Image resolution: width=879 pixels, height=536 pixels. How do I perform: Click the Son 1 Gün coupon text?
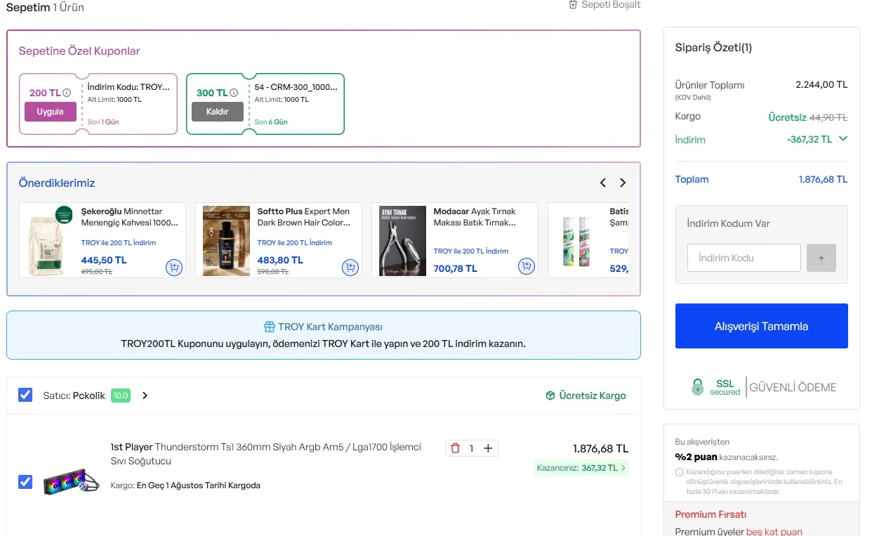click(103, 122)
